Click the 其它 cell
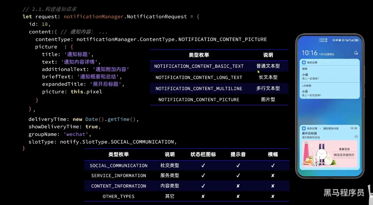The width and height of the screenshot is (373, 205). click(x=169, y=196)
